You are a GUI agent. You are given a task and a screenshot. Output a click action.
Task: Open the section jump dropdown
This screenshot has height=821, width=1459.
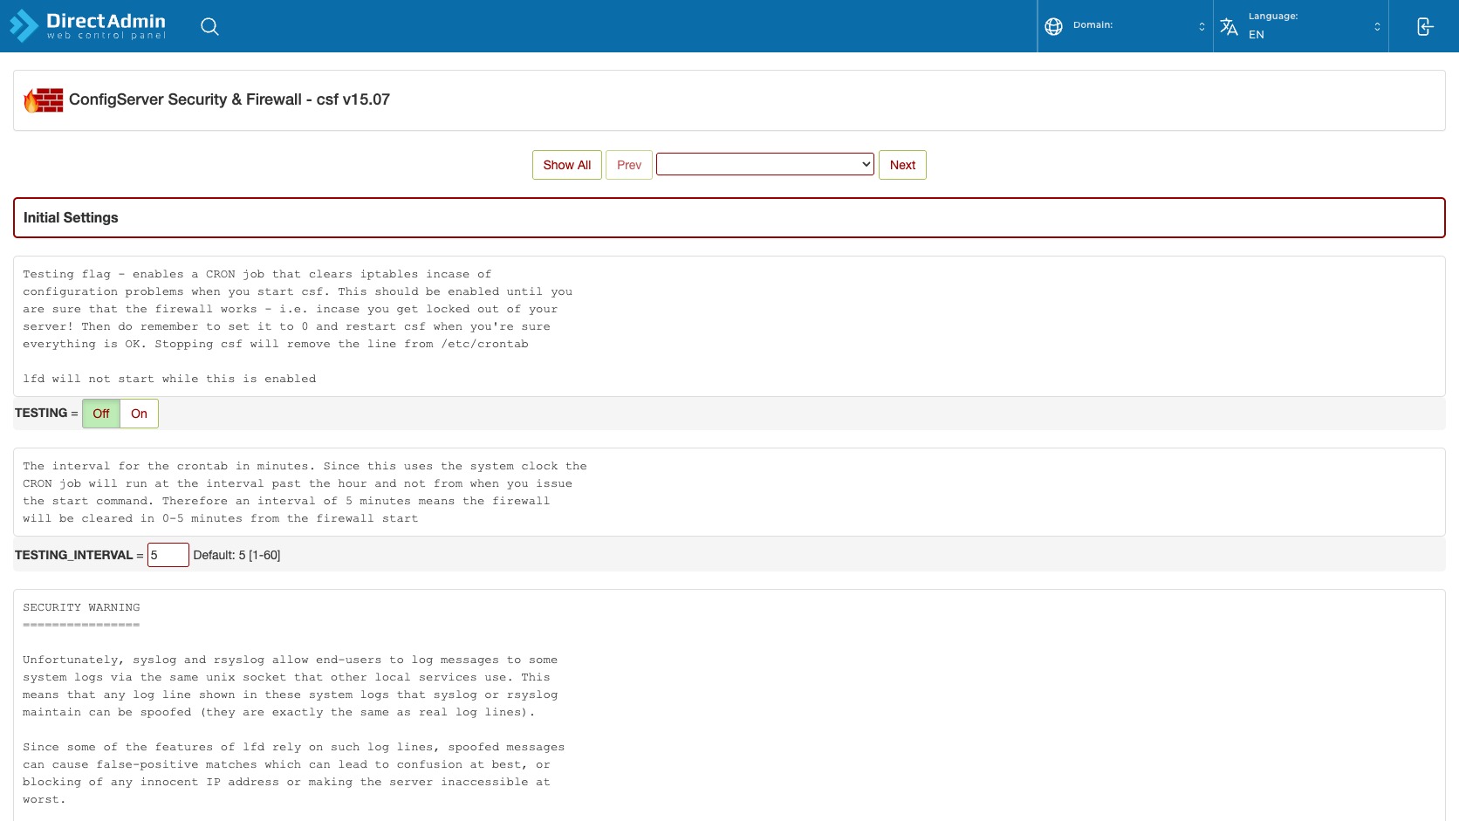(x=765, y=164)
